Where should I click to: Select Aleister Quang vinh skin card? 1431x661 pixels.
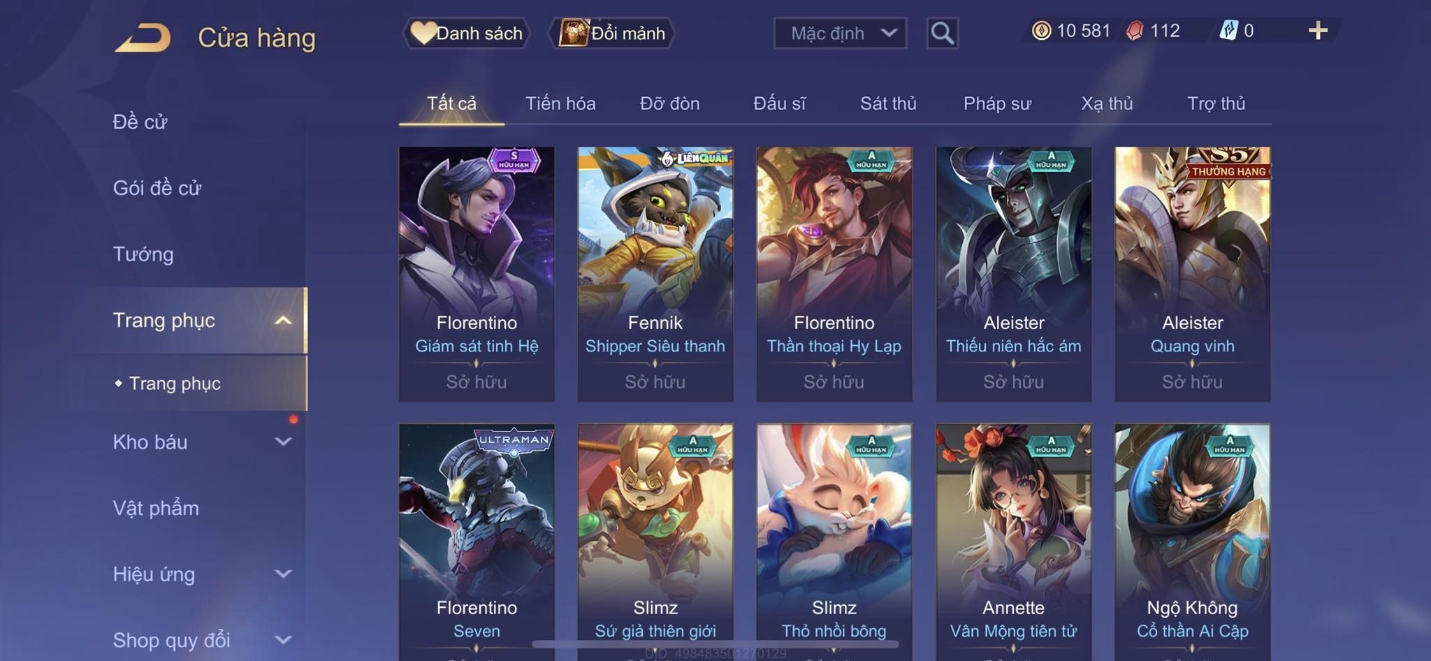pyautogui.click(x=1192, y=274)
